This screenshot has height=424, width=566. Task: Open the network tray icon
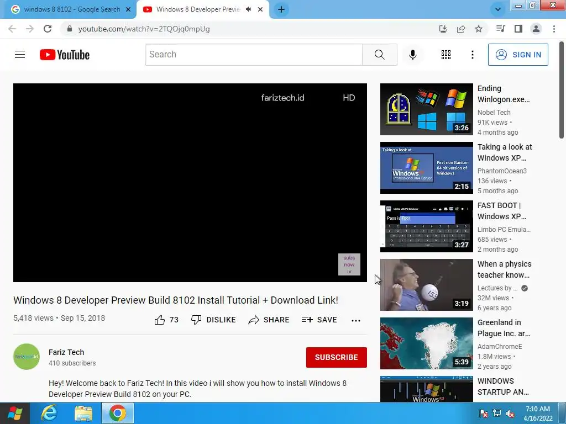497,414
